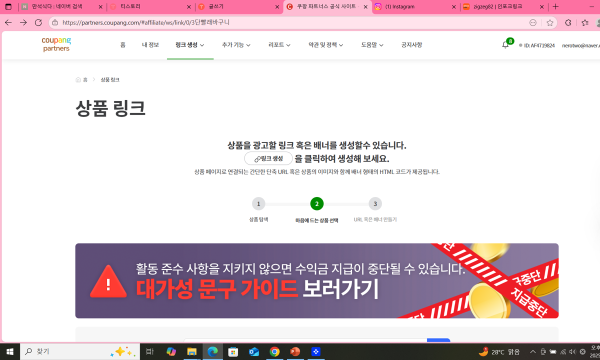This screenshot has height=360, width=600.
Task: Go to the Coupang Partners logo home
Action: pyautogui.click(x=56, y=44)
